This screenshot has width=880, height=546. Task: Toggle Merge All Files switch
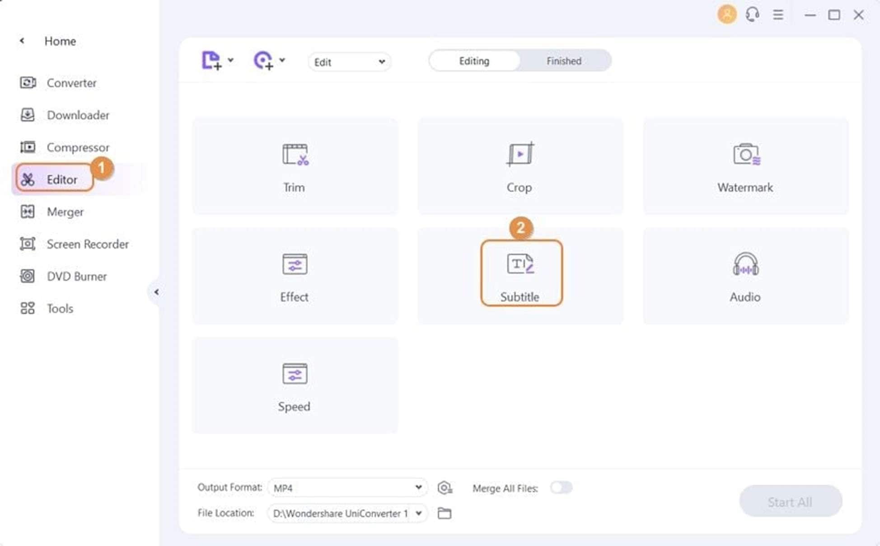tap(561, 487)
